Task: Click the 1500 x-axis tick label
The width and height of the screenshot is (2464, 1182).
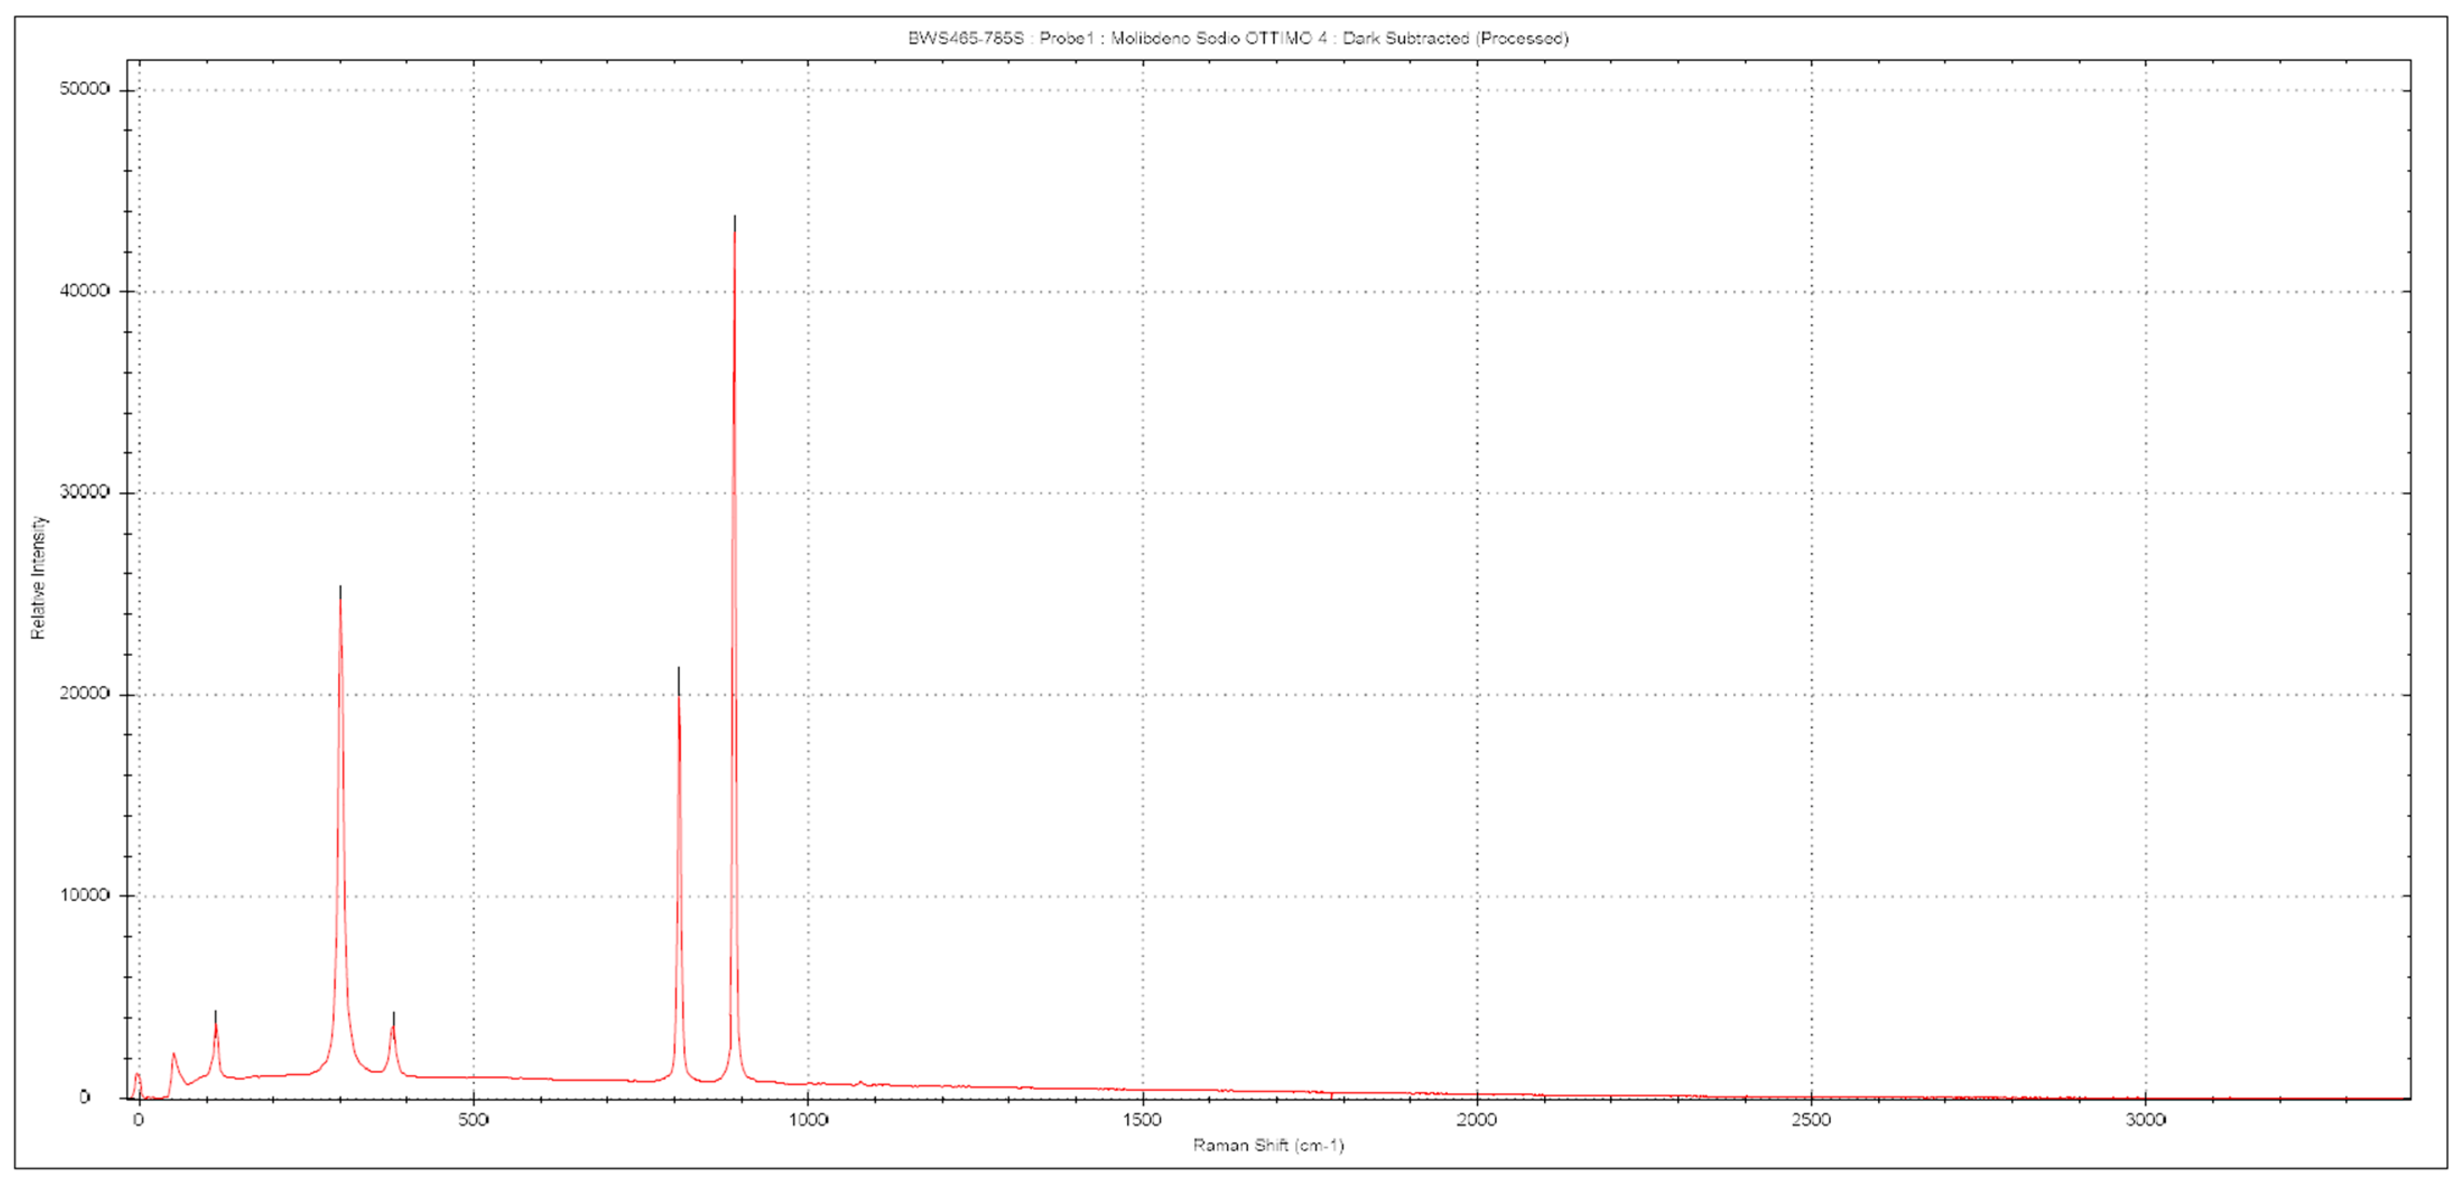Action: click(1142, 1120)
